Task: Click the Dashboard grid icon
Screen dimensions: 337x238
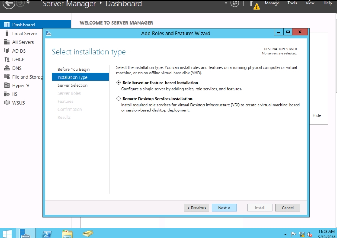Action: (7, 25)
